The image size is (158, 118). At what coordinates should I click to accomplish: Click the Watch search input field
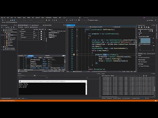25,76
